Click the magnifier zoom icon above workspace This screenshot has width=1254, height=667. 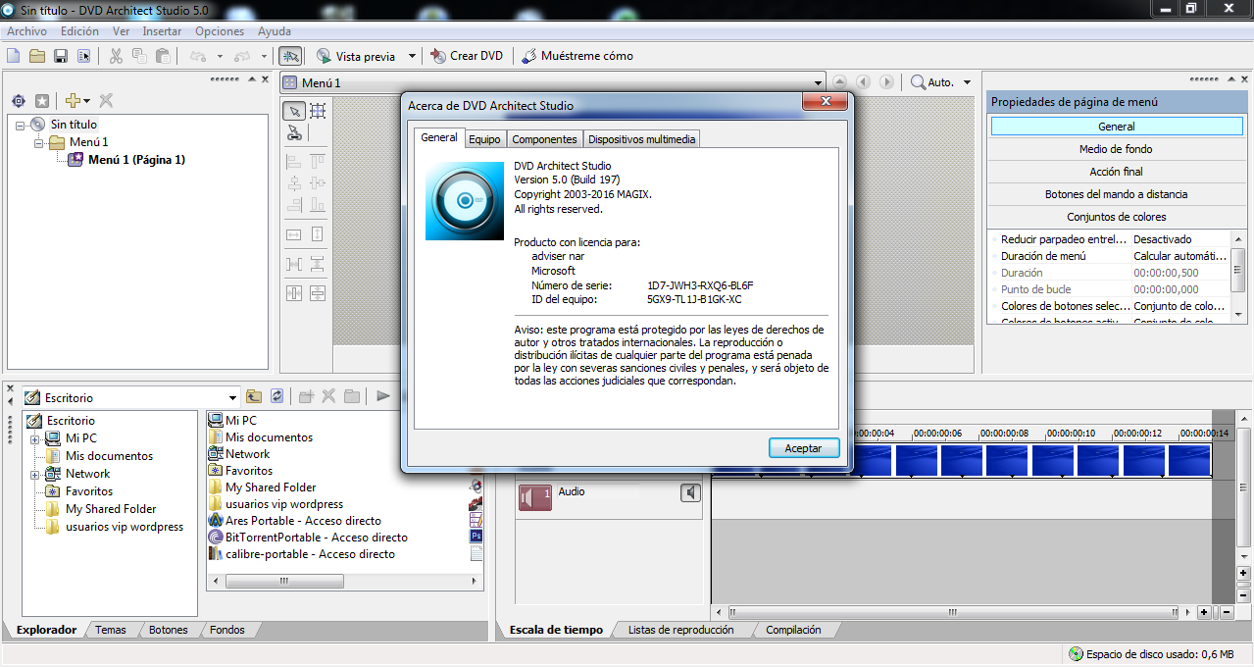point(918,82)
